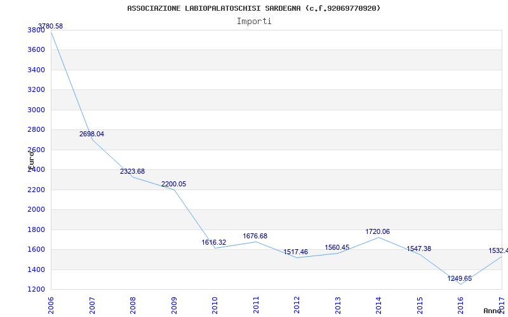Select the 2698.04 data point label

pos(91,134)
